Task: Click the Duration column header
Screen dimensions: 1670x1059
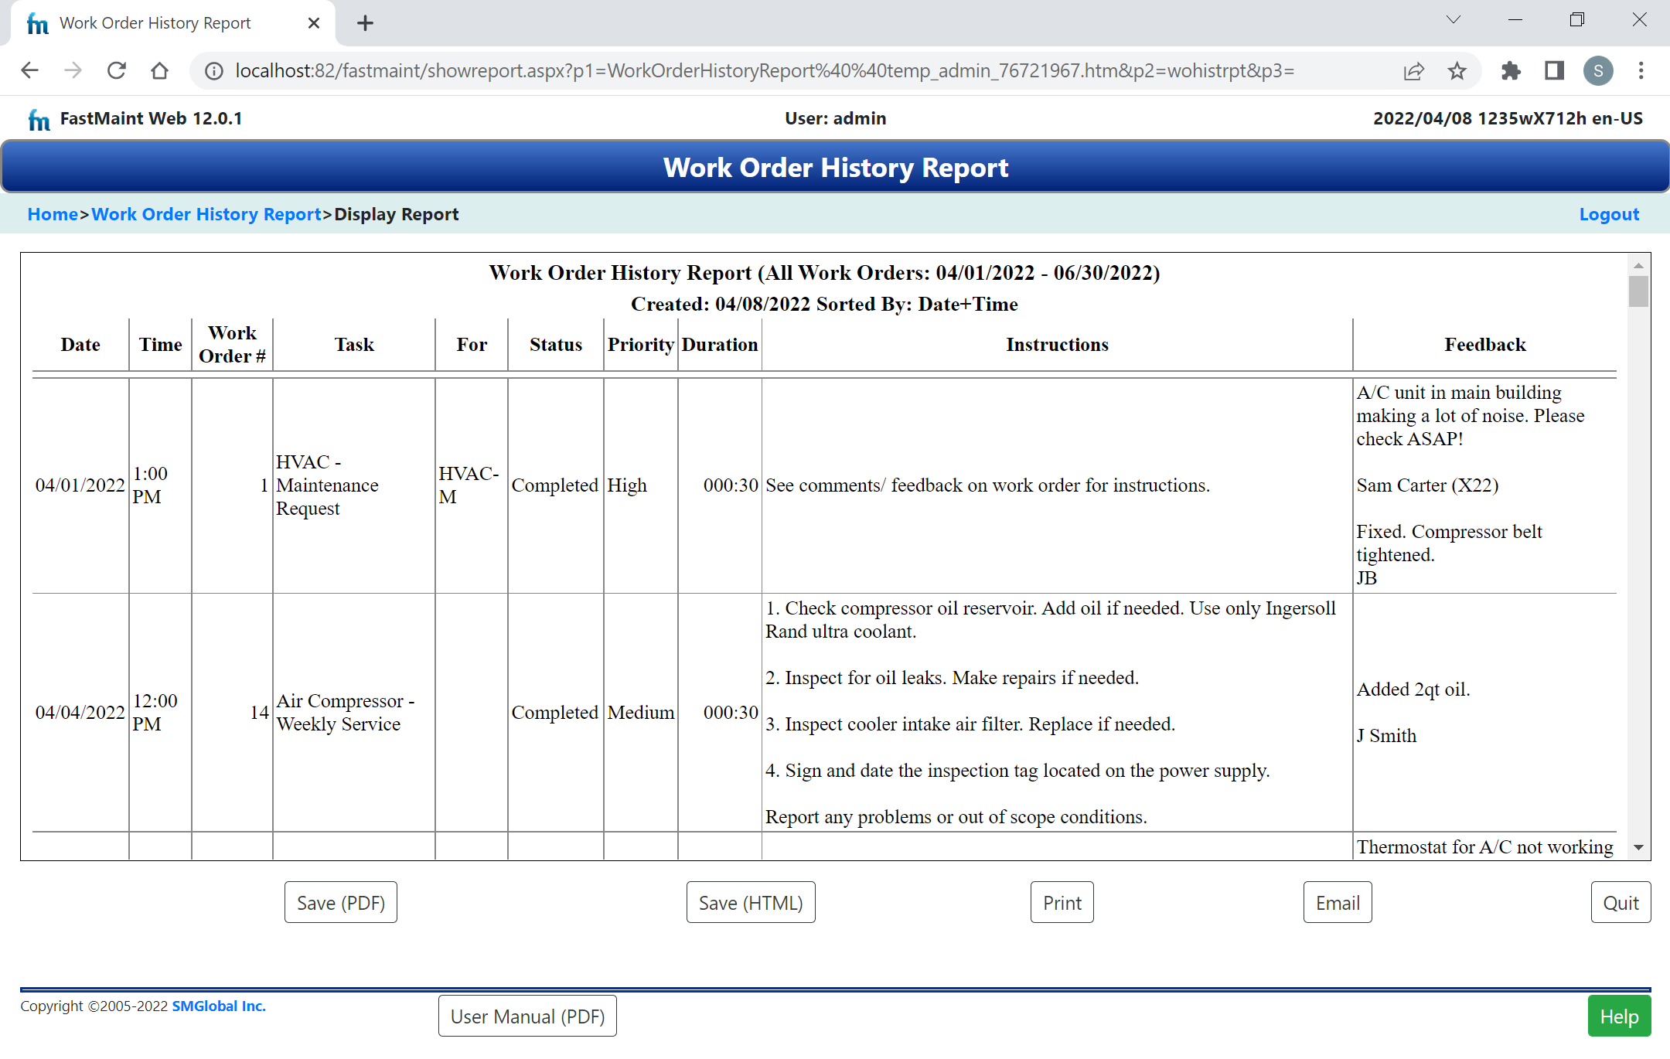Action: point(720,345)
